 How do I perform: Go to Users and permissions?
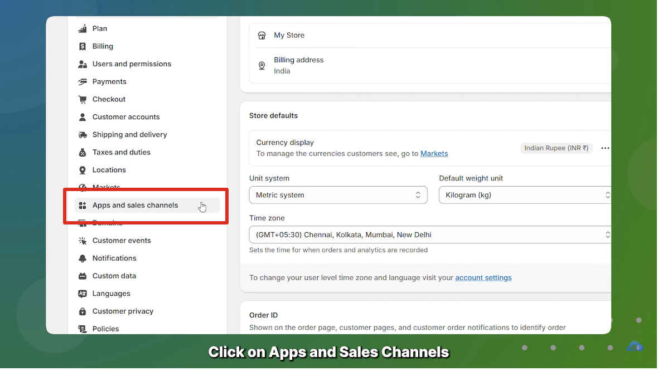click(x=132, y=64)
